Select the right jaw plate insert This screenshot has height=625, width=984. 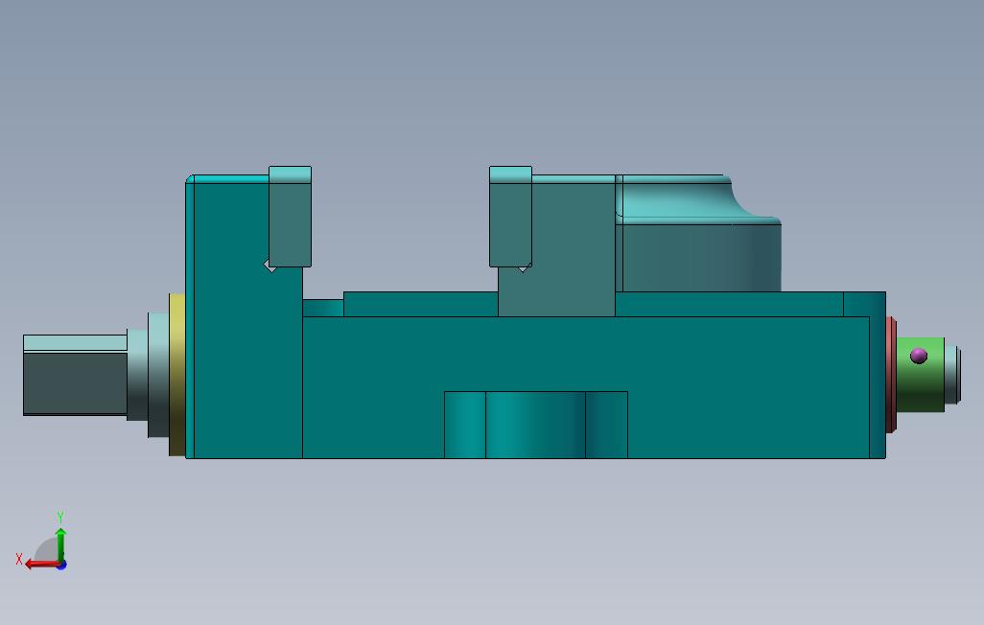coord(510,217)
